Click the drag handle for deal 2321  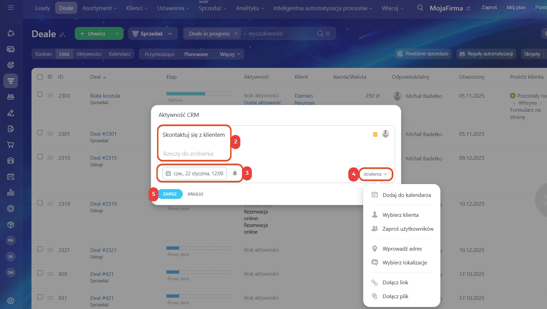tap(50, 250)
